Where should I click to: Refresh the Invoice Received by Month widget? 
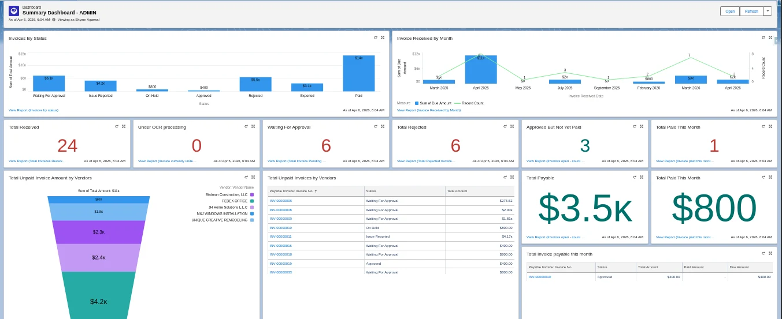point(764,37)
